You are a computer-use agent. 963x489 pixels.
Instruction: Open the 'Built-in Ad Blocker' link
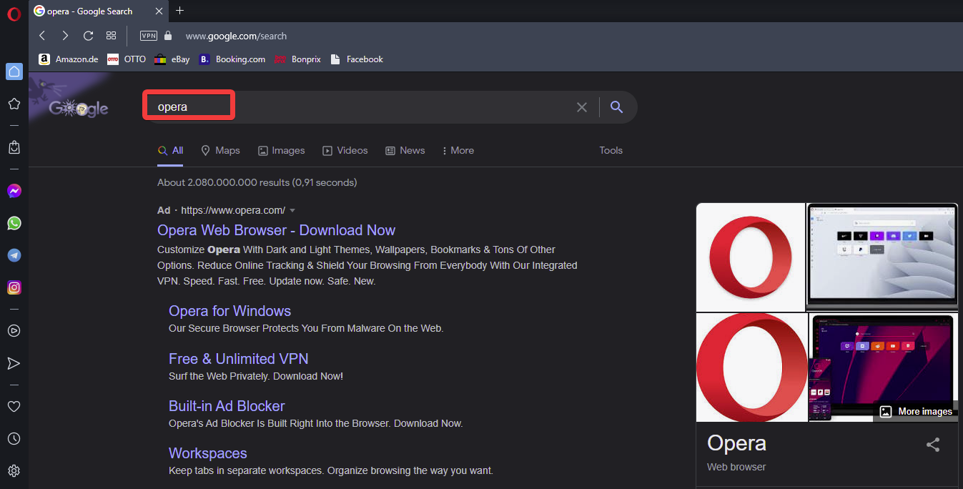coord(227,406)
